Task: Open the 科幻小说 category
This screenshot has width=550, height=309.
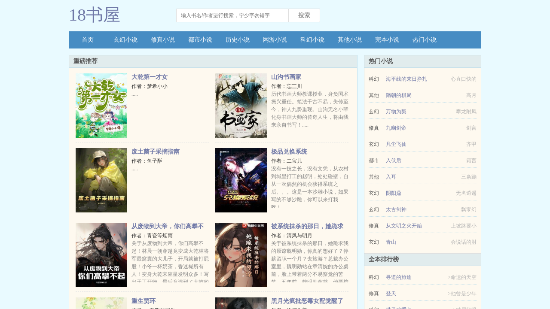Action: tap(312, 40)
